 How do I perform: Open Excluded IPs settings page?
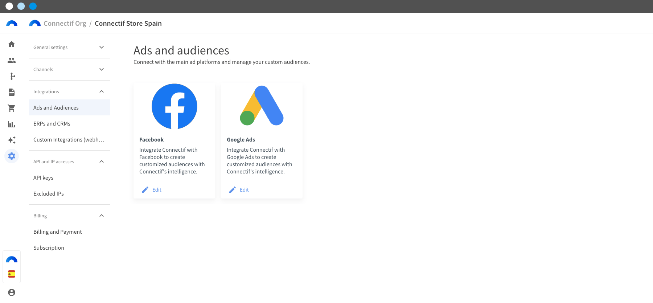70,194
